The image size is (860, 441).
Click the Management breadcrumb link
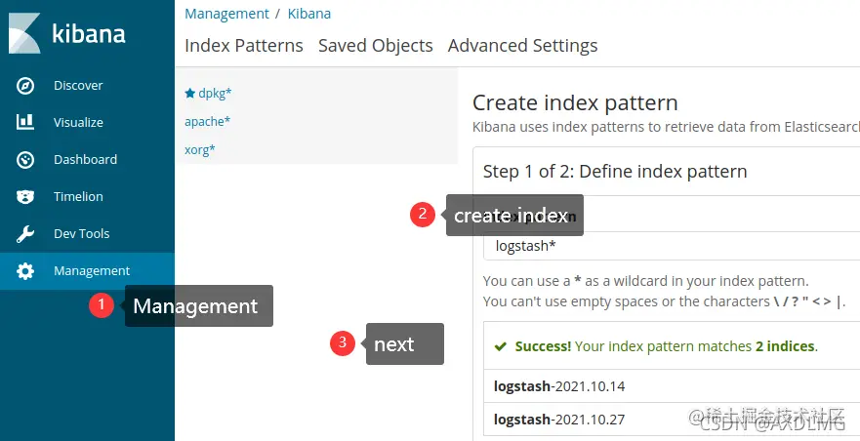tap(226, 14)
